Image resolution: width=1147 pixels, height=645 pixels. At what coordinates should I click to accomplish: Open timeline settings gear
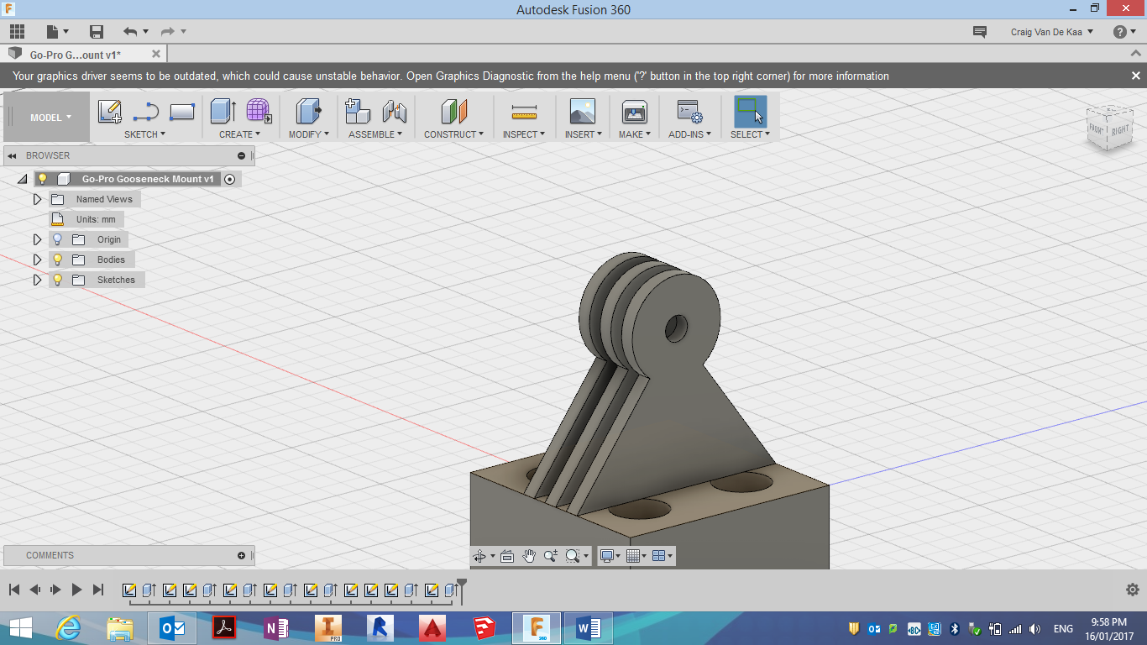[1132, 590]
